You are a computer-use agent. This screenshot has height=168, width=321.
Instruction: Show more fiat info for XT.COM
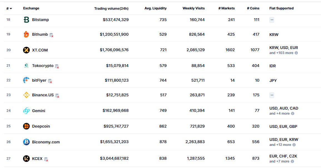pyautogui.click(x=296, y=53)
